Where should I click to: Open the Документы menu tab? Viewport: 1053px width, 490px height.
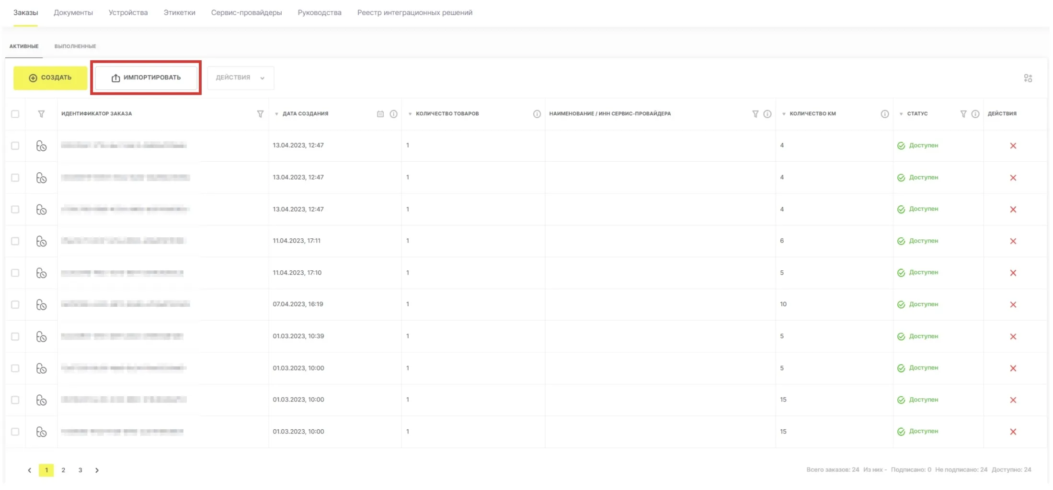pos(73,12)
